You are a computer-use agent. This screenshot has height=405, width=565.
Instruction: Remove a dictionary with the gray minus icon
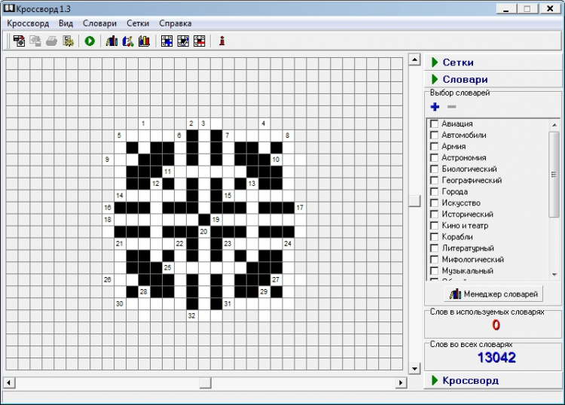pos(451,107)
